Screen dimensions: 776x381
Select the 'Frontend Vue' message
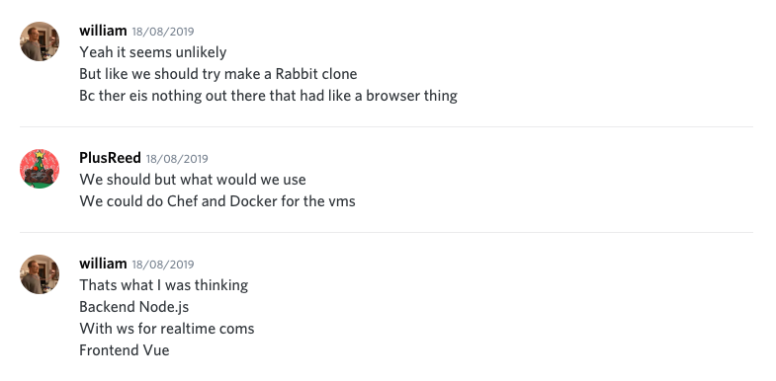(125, 350)
